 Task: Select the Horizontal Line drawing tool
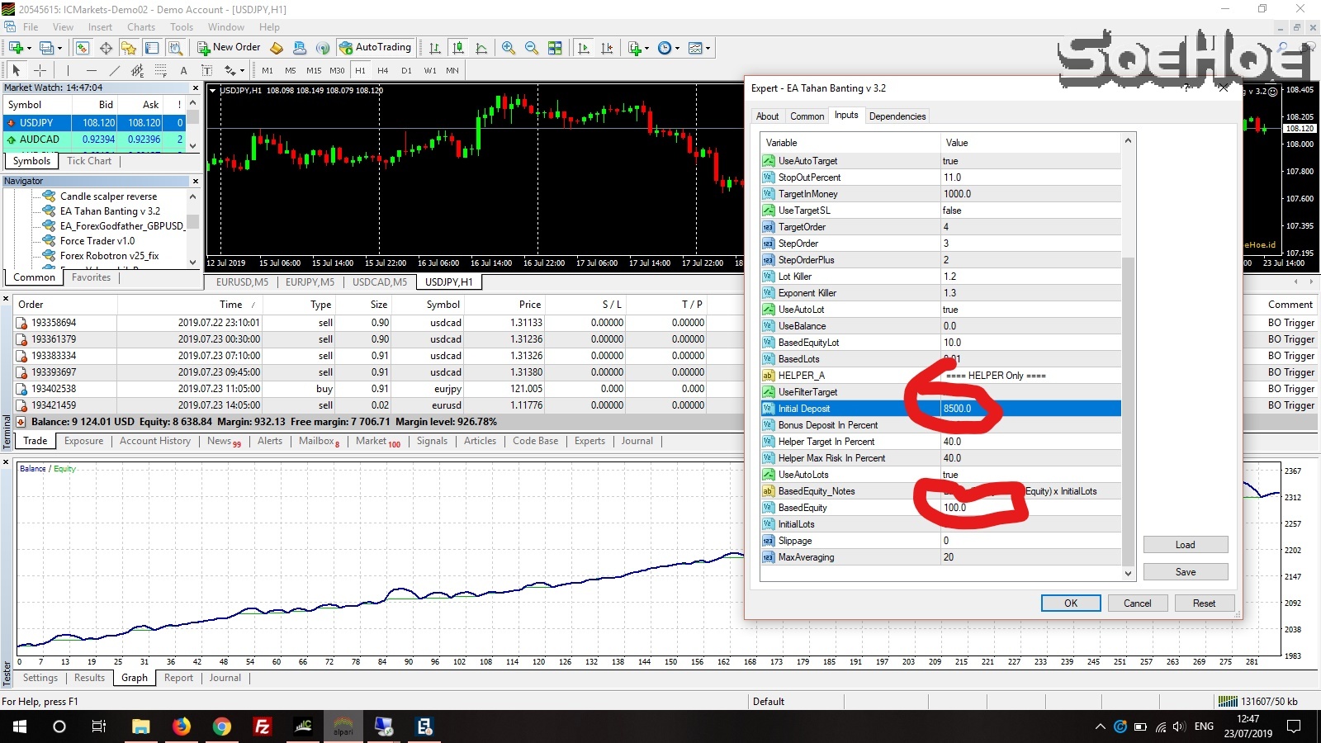coord(91,70)
